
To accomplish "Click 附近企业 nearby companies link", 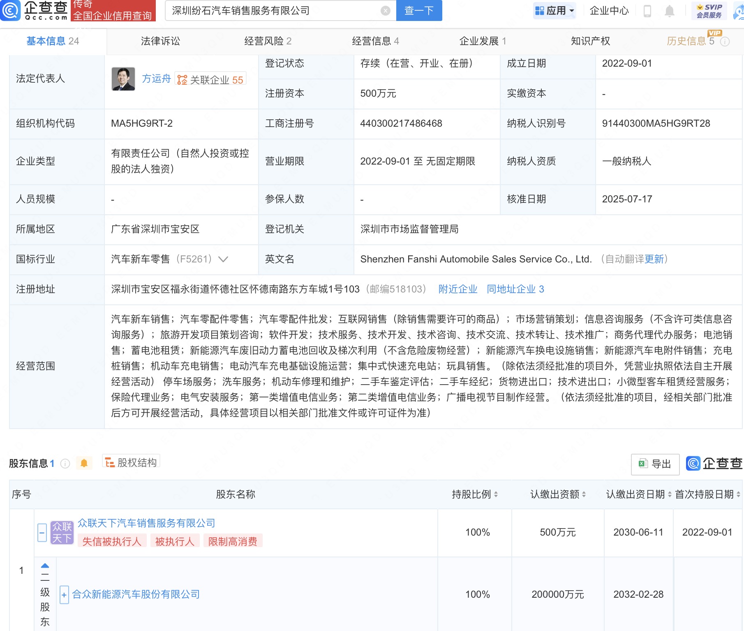I will [x=458, y=289].
